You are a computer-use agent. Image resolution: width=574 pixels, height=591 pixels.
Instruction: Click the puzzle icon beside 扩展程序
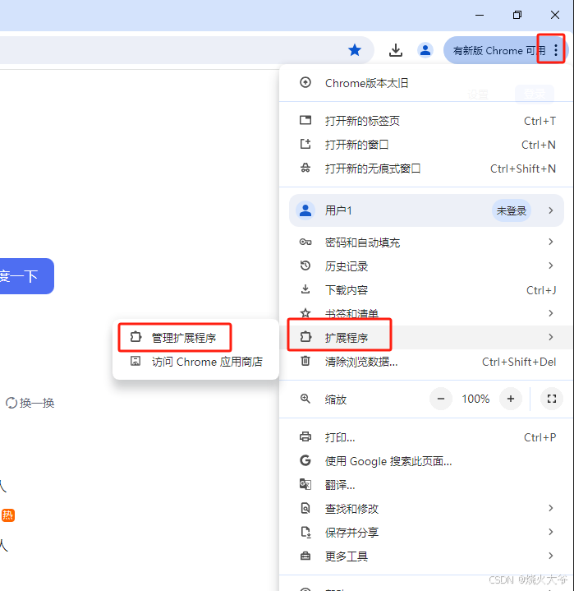tap(305, 336)
